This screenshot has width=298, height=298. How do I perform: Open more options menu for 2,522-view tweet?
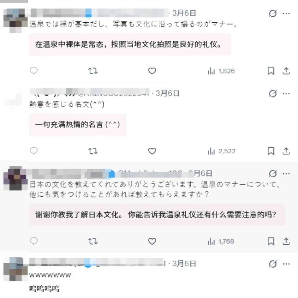tap(286, 94)
